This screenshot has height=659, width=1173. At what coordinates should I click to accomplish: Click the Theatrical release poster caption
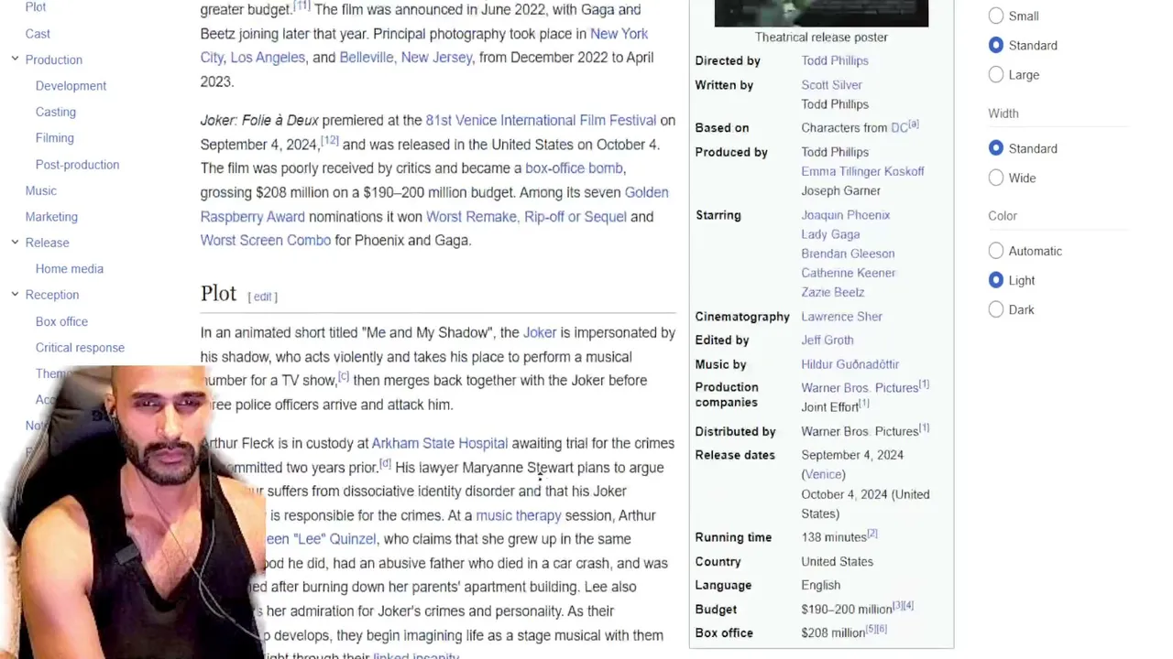tap(821, 38)
